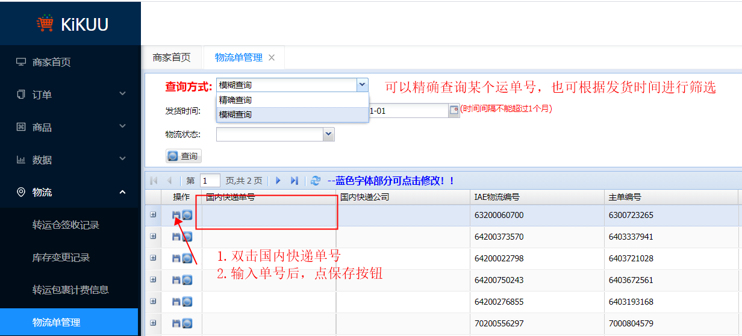Expand row details for 70200556297
This screenshot has width=742, height=336.
[153, 323]
